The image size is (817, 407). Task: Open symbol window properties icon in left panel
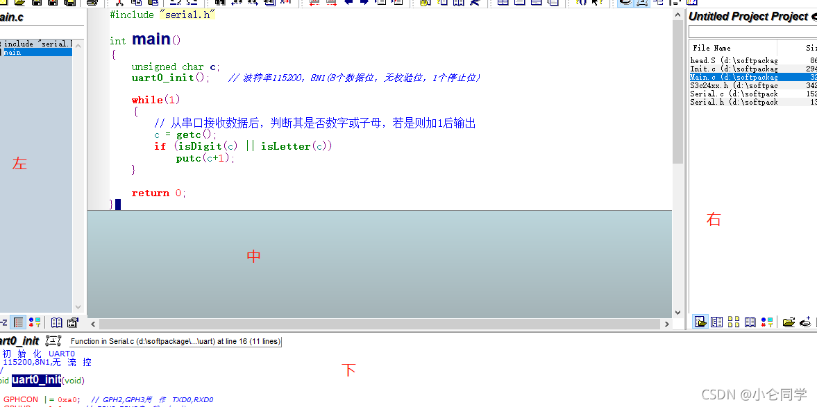(x=73, y=322)
